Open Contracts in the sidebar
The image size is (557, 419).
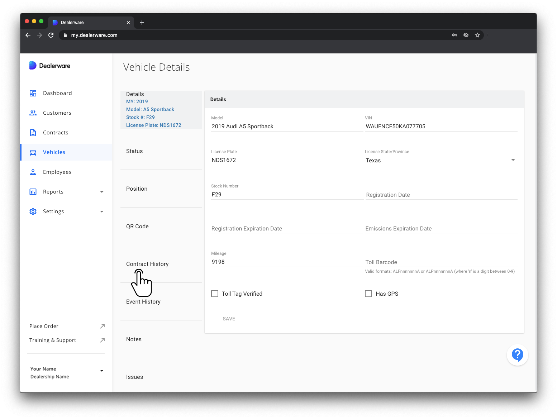(x=66, y=133)
